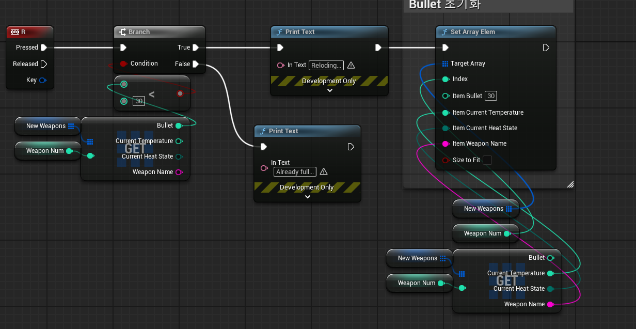Click the top input pin of less-than node
Image resolution: width=636 pixels, height=329 pixels.
point(124,84)
